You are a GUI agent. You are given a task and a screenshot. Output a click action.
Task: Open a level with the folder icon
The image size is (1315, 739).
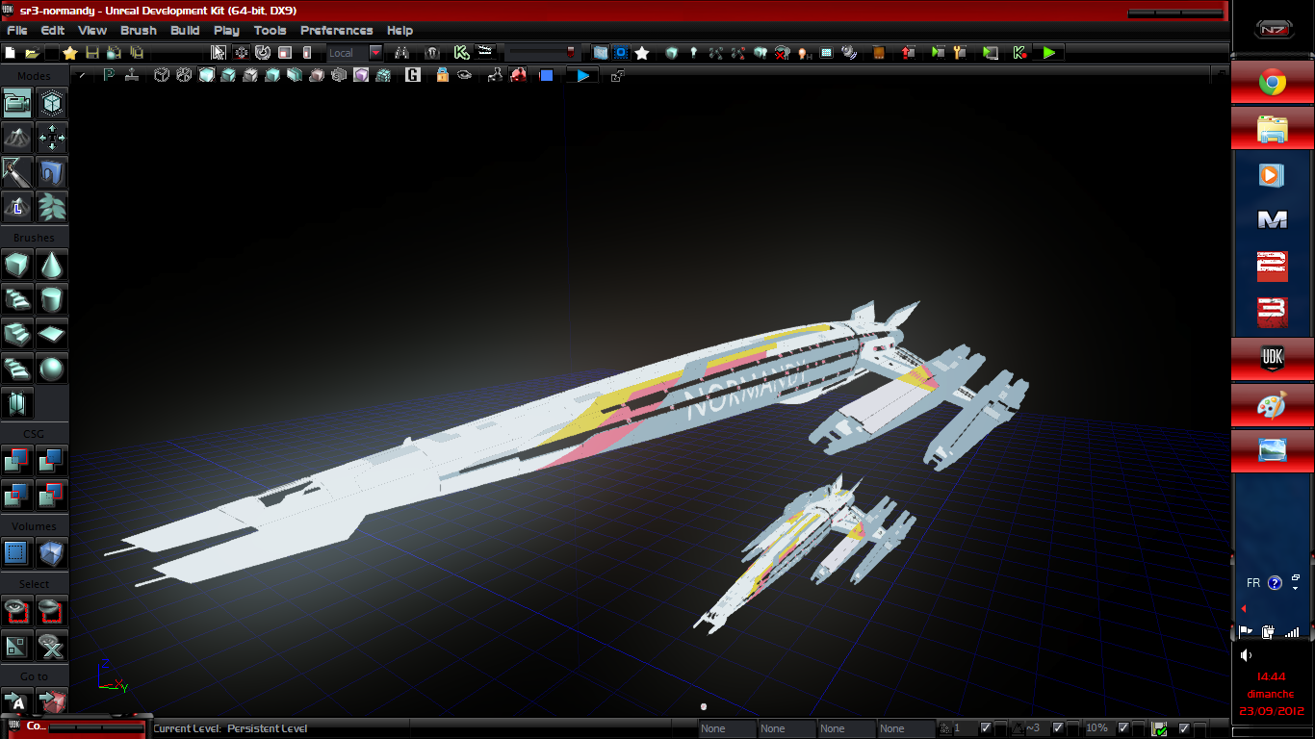pyautogui.click(x=32, y=53)
